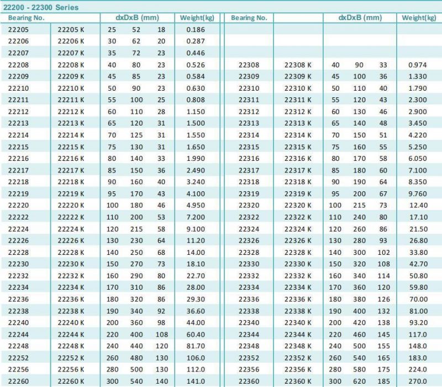Click bearing number 22308
This screenshot has width=442, height=387.
tap(249, 65)
